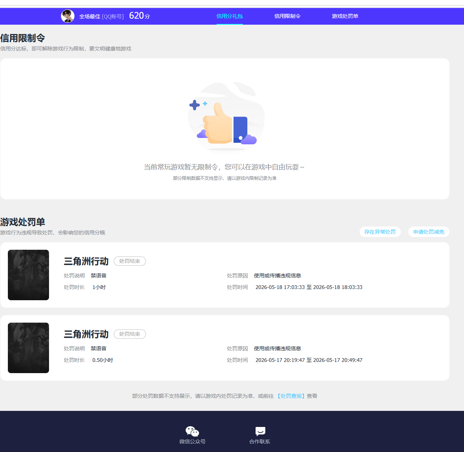Click the 存在异常处罚 button
The image size is (464, 452).
[x=380, y=232]
